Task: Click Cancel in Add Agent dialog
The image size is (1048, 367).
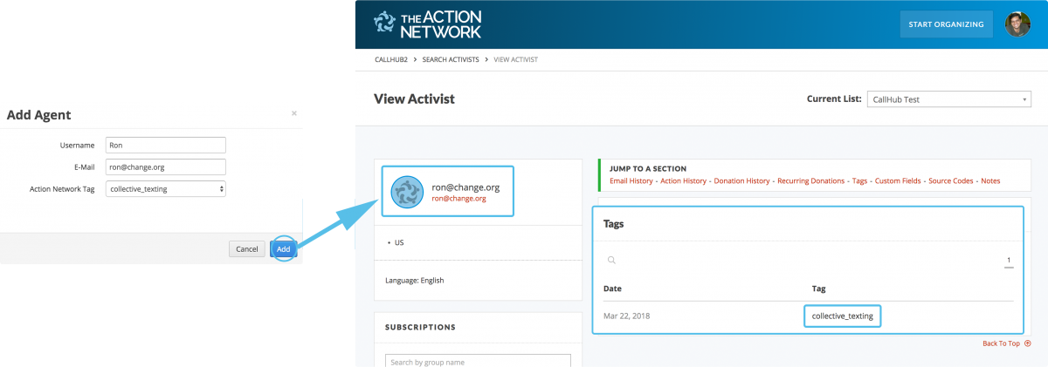Action: [247, 249]
